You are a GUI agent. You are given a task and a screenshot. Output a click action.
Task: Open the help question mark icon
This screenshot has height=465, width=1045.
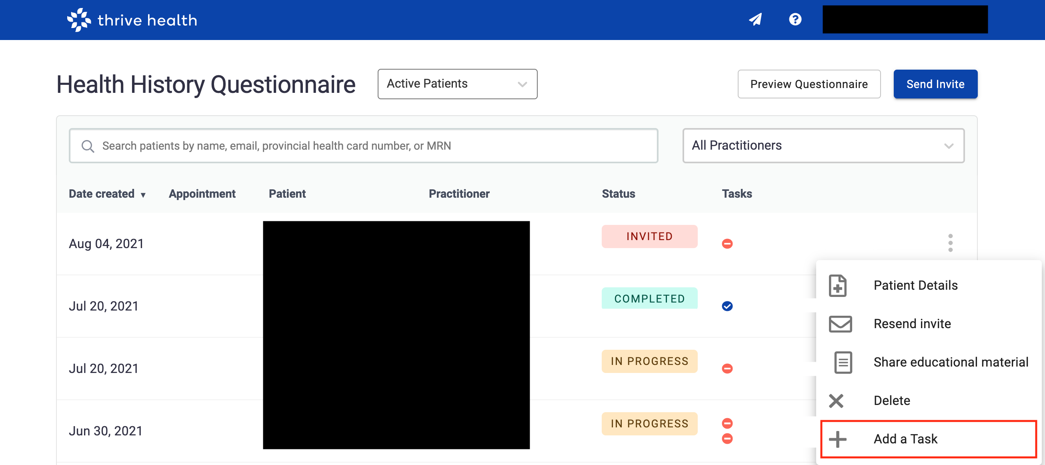pyautogui.click(x=795, y=19)
